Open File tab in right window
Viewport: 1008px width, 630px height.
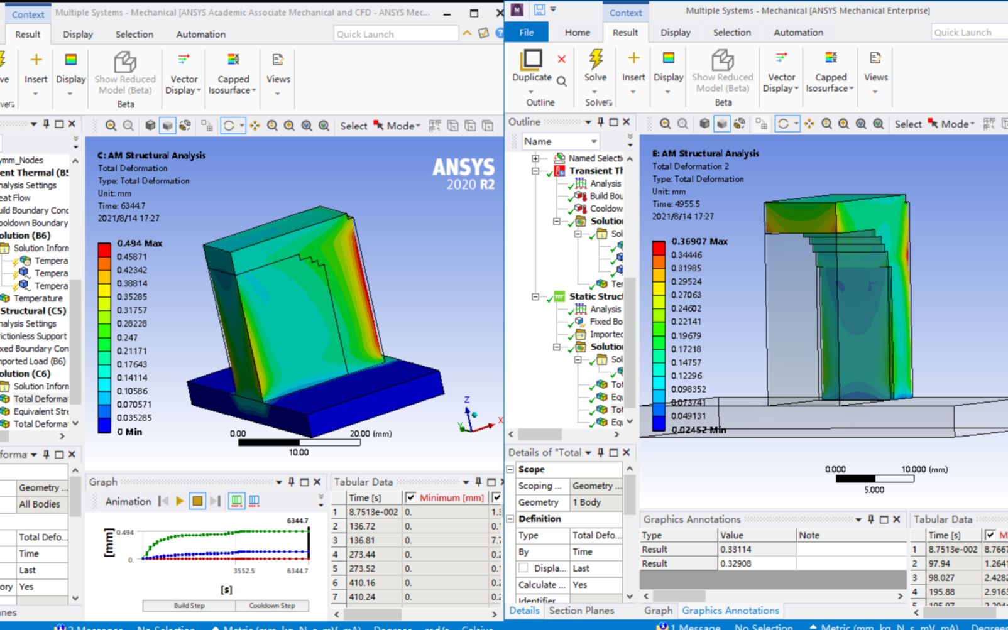click(x=527, y=32)
